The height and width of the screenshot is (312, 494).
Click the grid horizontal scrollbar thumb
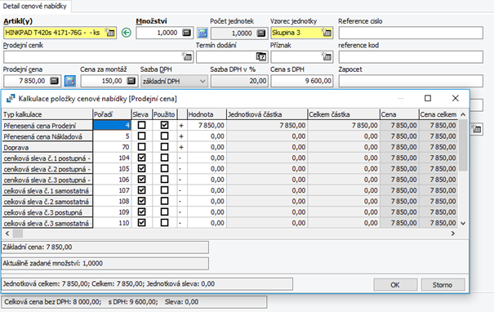pyautogui.click(x=18, y=234)
